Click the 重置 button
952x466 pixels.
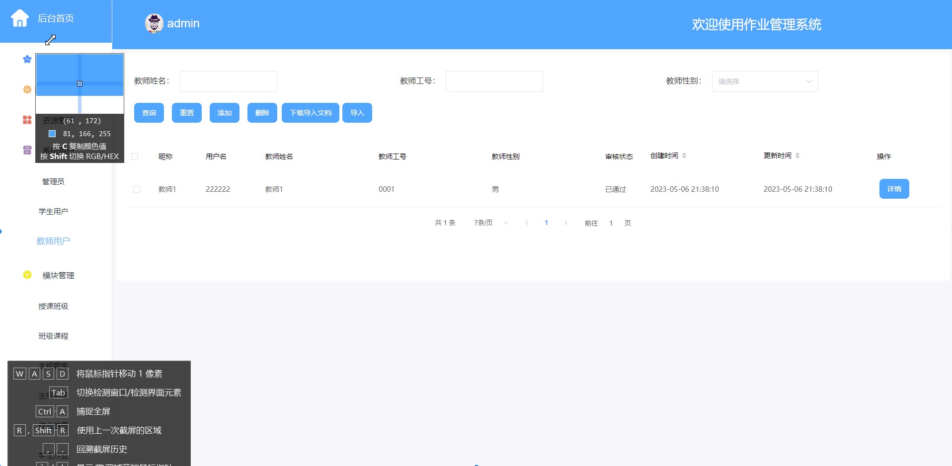(x=187, y=113)
